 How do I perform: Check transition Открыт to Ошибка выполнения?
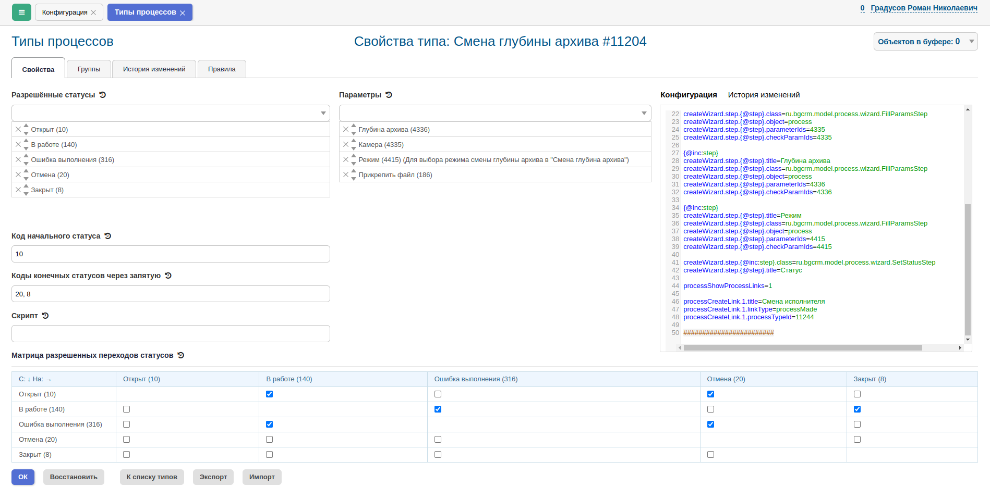[x=438, y=394]
